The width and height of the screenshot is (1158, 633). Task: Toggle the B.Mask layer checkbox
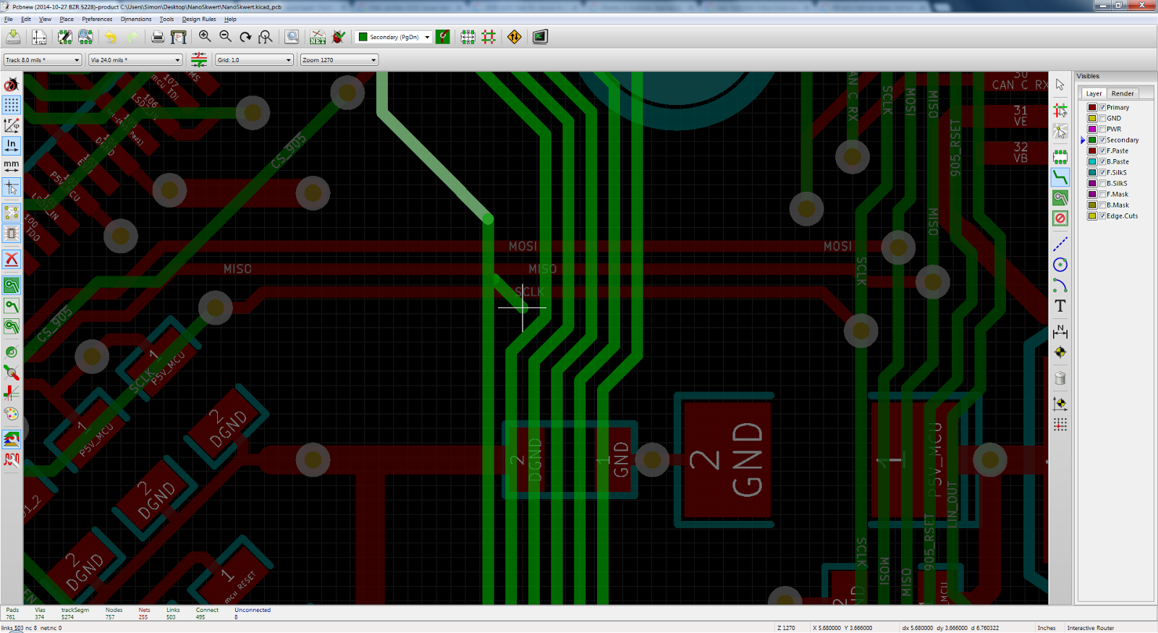1102,205
